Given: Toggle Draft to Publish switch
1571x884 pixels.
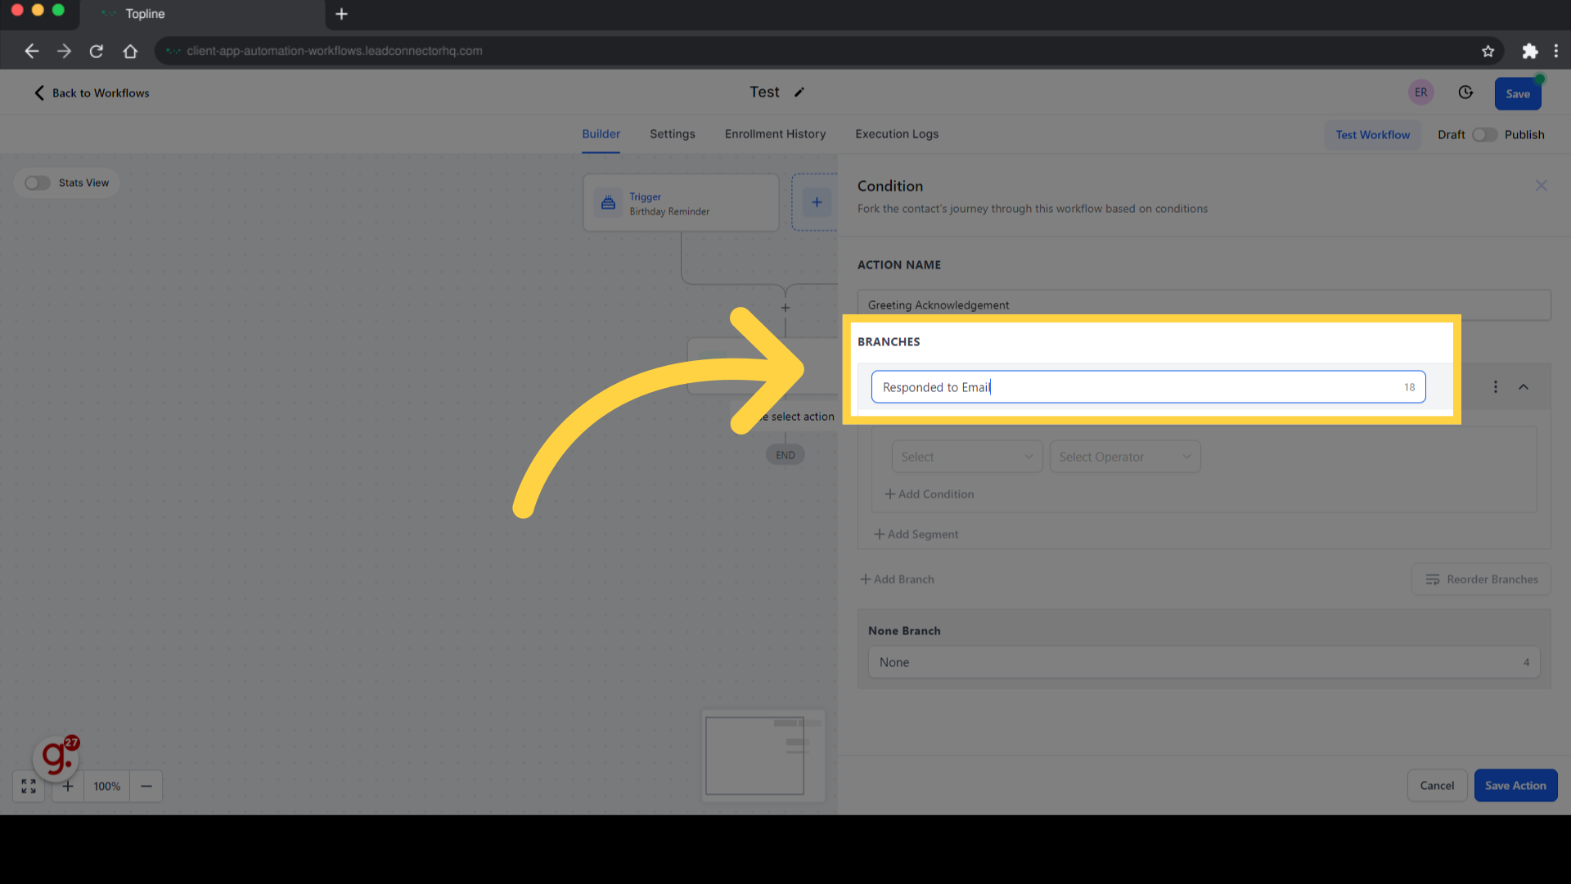Looking at the screenshot, I should coord(1484,135).
